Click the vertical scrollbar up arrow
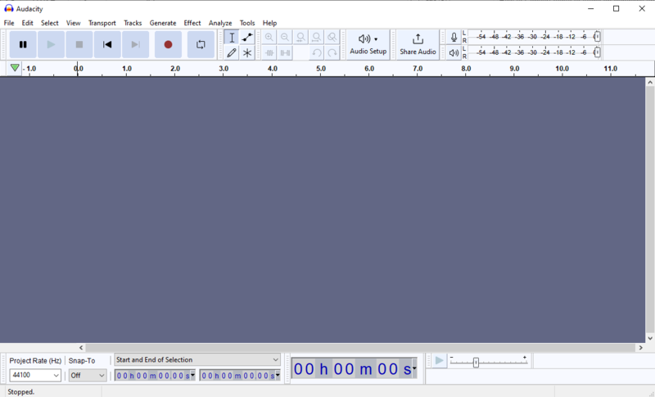This screenshot has height=397, width=655. coord(650,82)
